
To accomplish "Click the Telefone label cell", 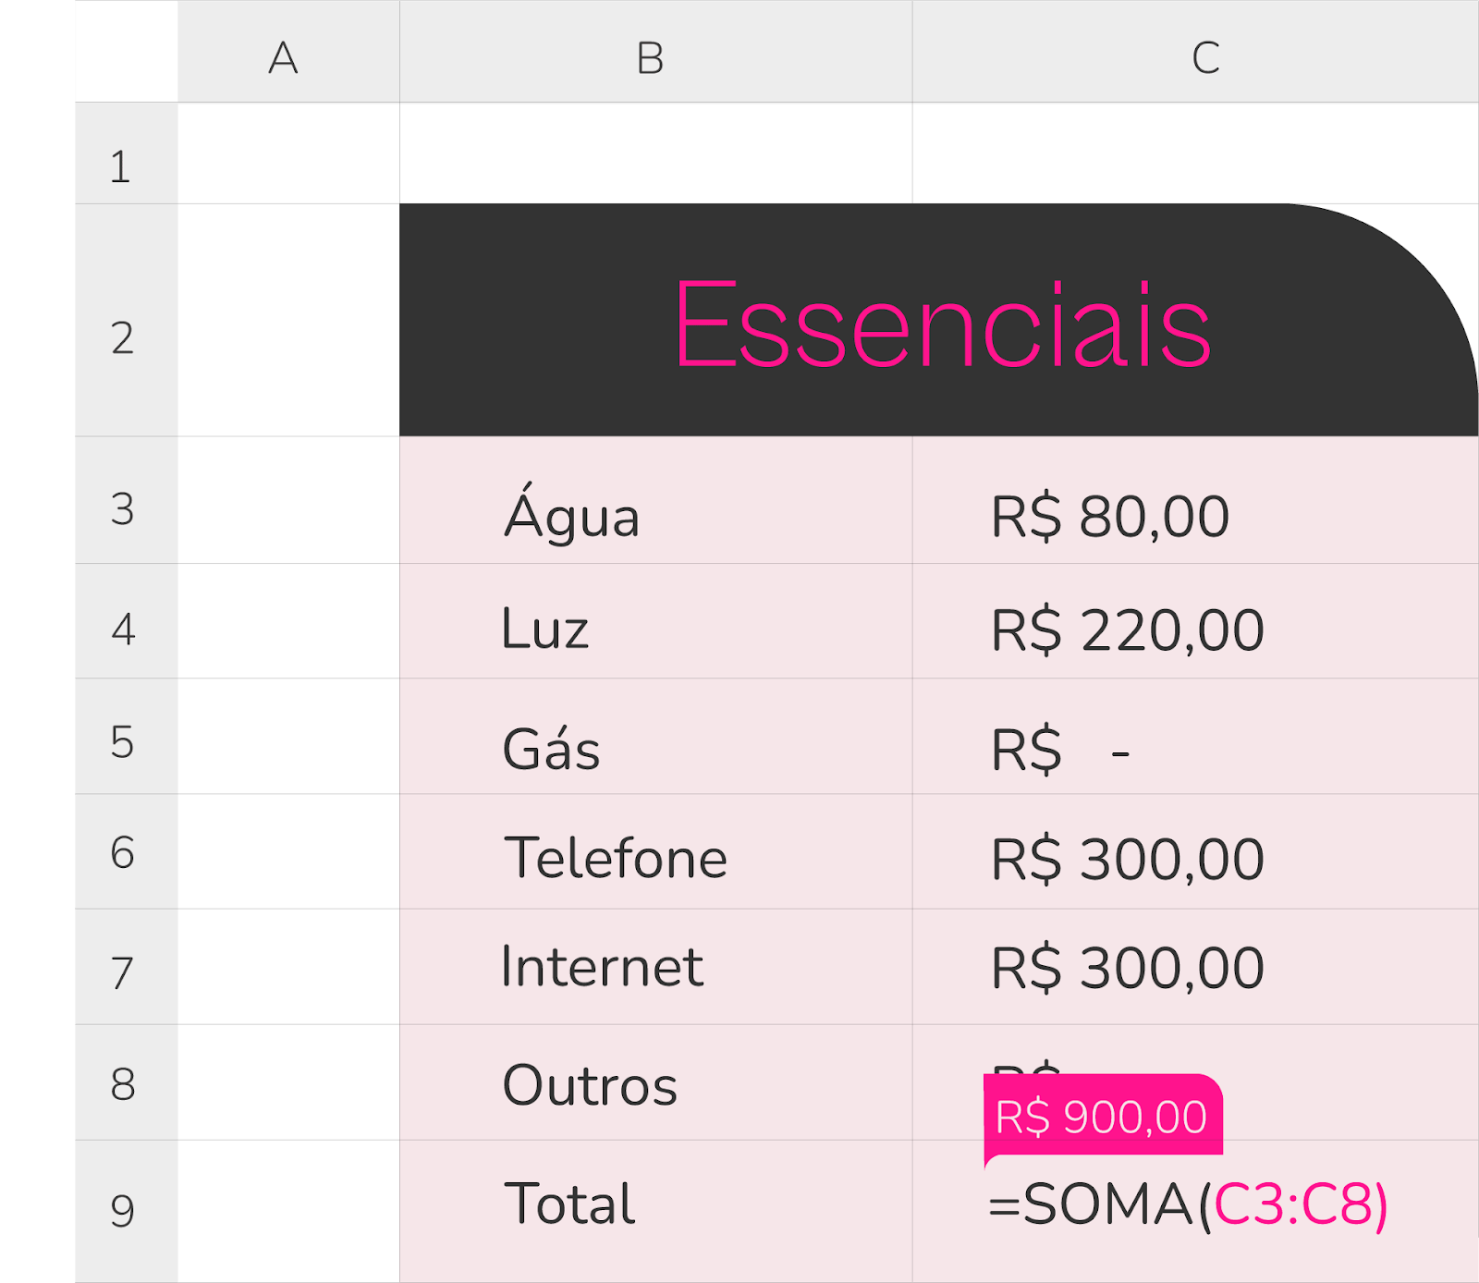I will tap(616, 858).
